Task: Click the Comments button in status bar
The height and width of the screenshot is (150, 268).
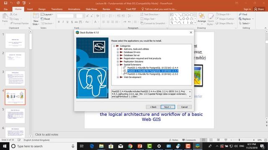Action: pyautogui.click(x=189, y=140)
